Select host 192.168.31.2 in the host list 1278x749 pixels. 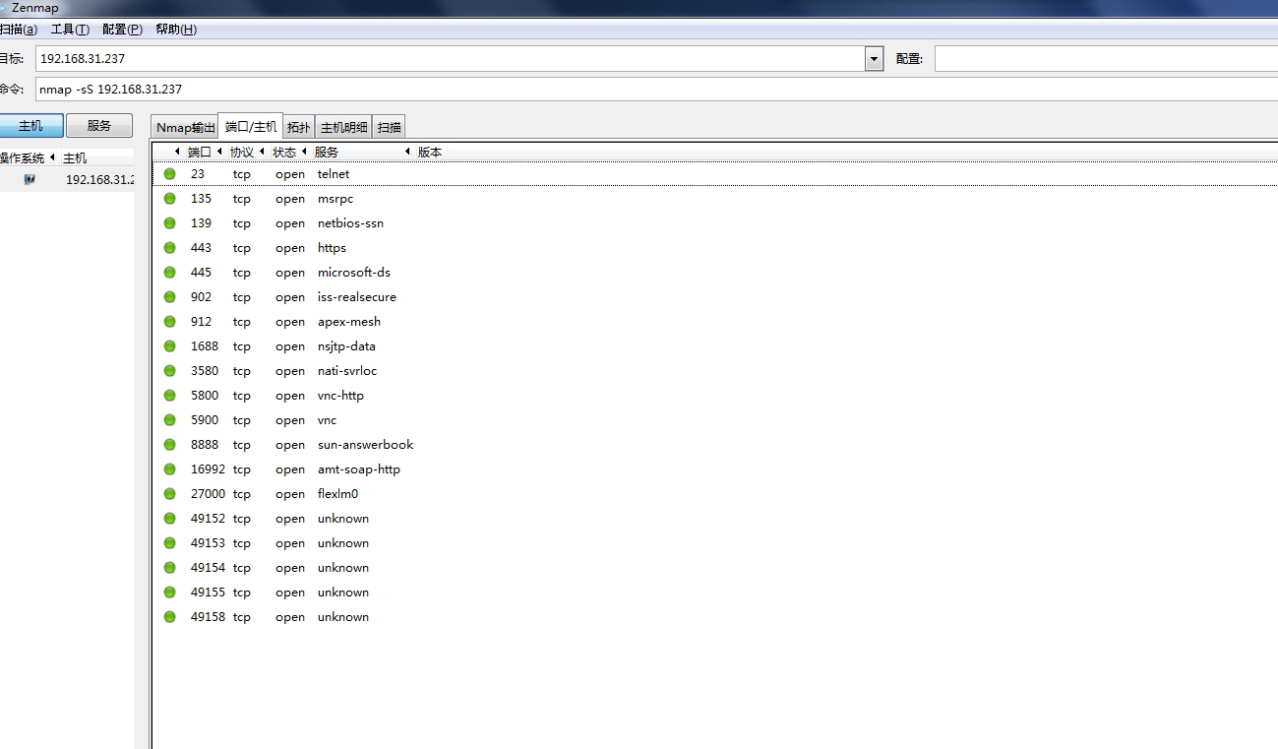pos(99,180)
